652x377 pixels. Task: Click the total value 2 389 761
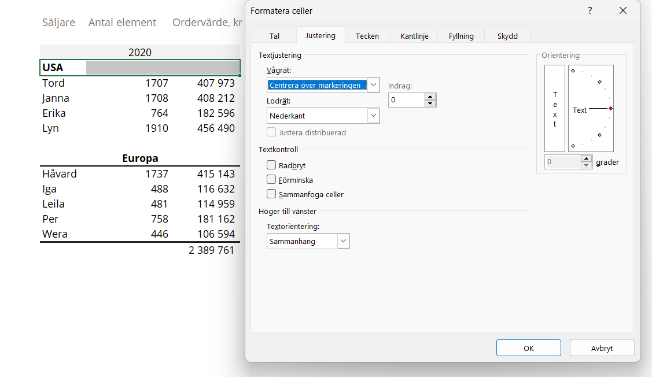click(210, 250)
